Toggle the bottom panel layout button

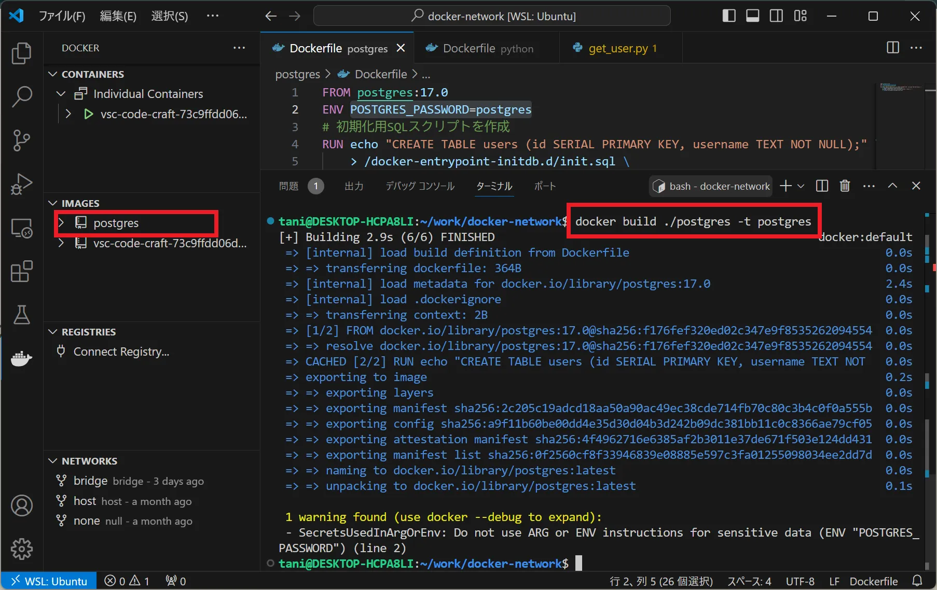pos(753,16)
